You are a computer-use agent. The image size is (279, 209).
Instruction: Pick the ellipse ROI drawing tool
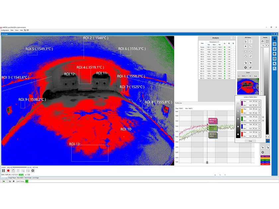250,51
